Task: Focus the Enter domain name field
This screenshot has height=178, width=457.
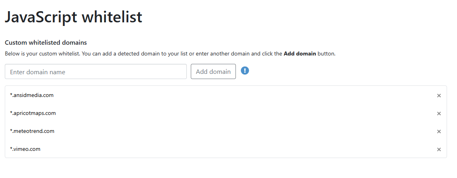Action: coord(96,72)
